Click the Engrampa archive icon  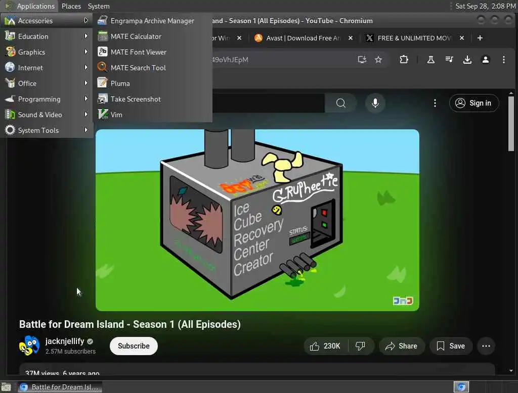(x=103, y=21)
